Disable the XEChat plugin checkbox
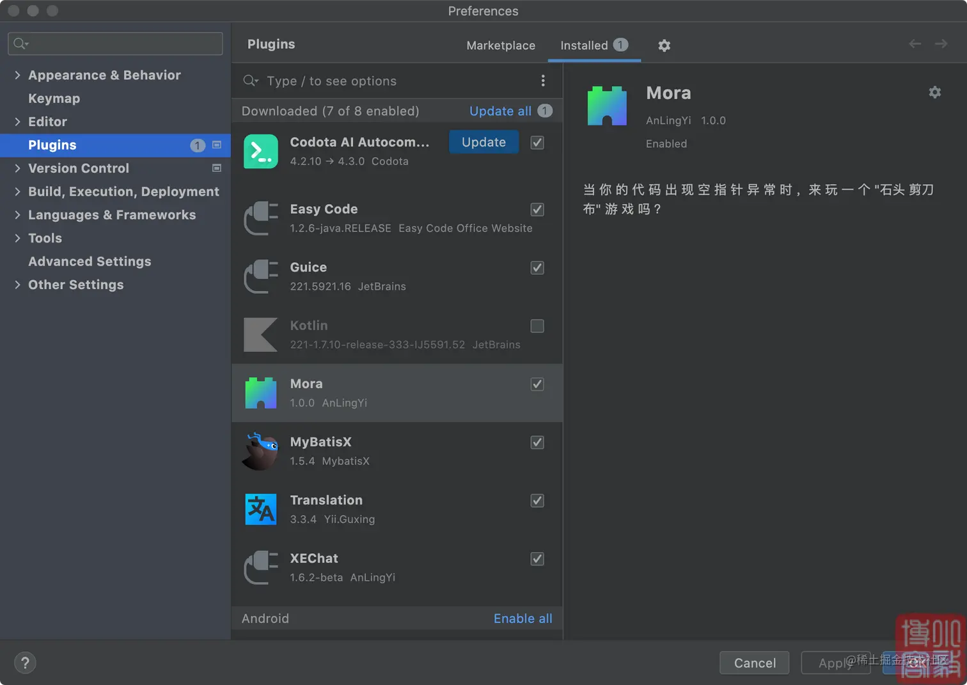 [x=537, y=559]
